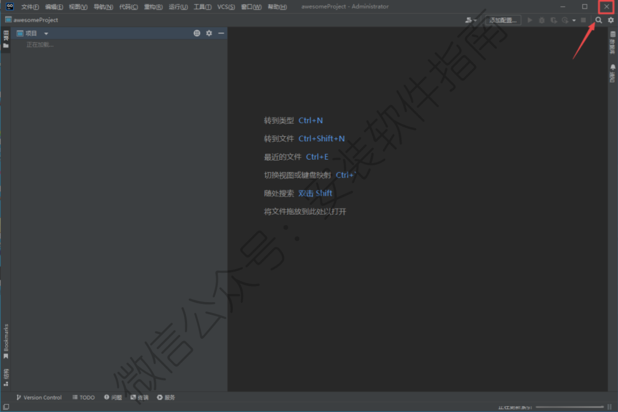Screen dimensions: 618x412
Task: Click the locate/select opened file target icon
Action: click(x=197, y=33)
